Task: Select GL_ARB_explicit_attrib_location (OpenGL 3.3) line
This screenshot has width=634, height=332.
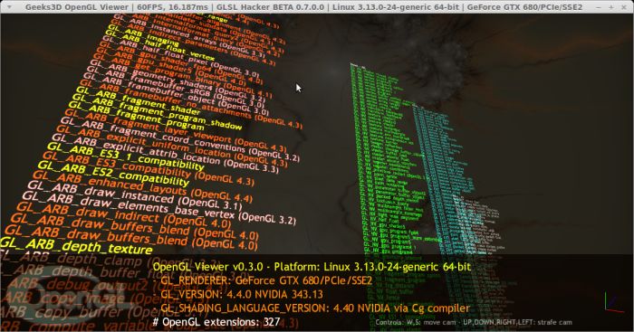Action: click(x=166, y=154)
